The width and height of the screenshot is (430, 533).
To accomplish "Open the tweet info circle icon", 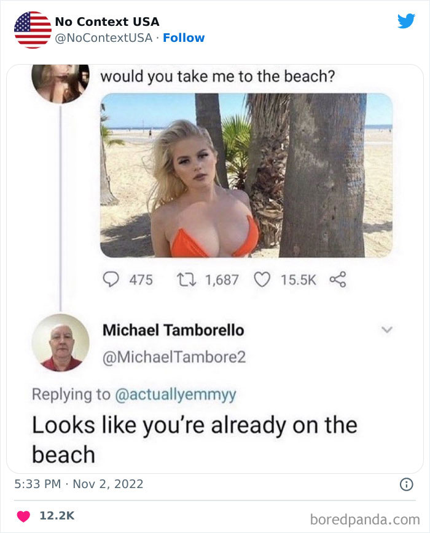I will (407, 484).
